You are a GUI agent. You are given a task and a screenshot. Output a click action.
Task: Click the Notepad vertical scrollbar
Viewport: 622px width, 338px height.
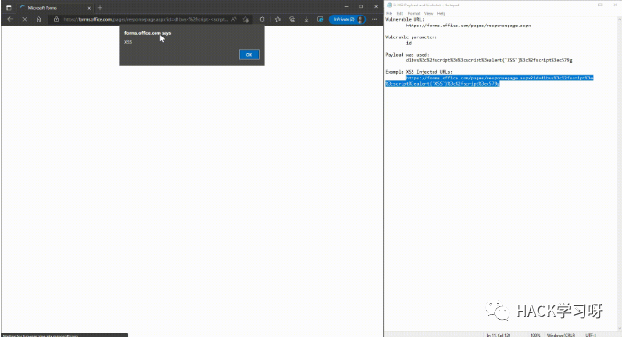pos(619,173)
